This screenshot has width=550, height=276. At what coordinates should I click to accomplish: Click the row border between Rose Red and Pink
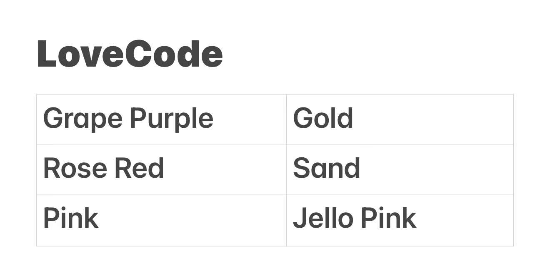pyautogui.click(x=161, y=194)
